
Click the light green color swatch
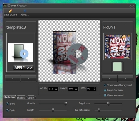click(x=118, y=67)
